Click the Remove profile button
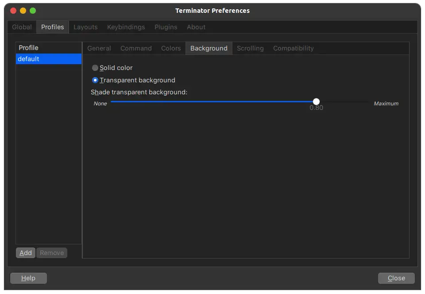Image resolution: width=425 pixels, height=294 pixels. click(52, 253)
